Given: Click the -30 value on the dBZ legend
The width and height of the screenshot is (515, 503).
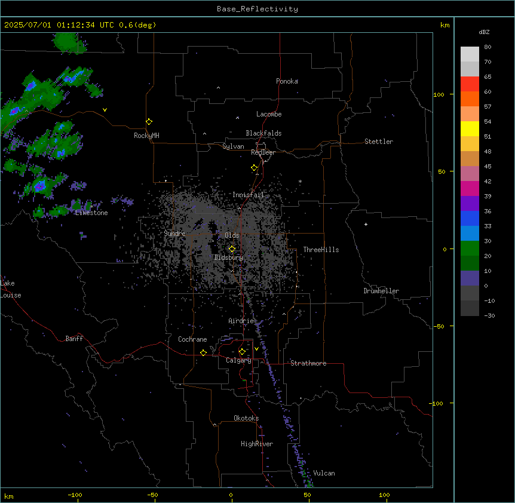Looking at the screenshot, I should (x=489, y=315).
